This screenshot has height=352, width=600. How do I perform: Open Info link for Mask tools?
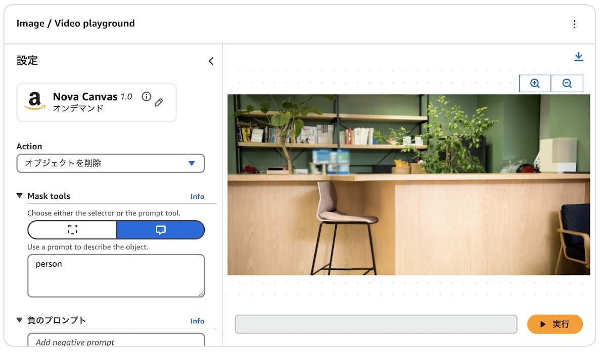click(197, 196)
